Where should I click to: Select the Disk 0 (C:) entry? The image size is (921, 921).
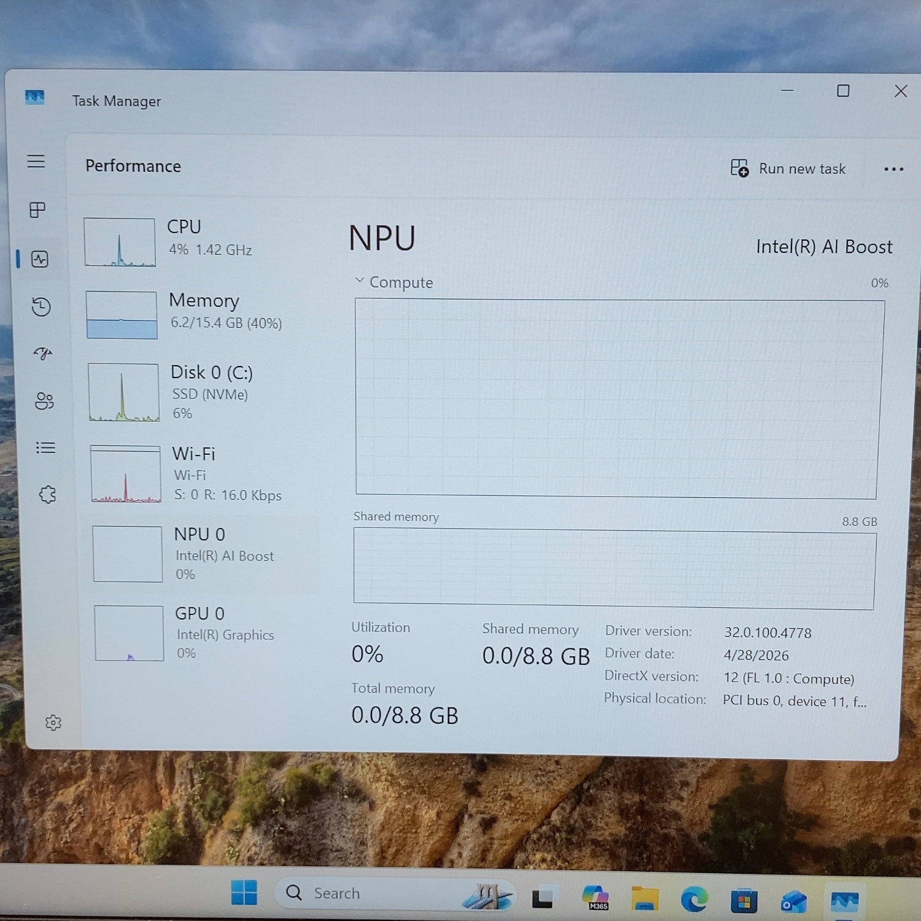coord(201,392)
